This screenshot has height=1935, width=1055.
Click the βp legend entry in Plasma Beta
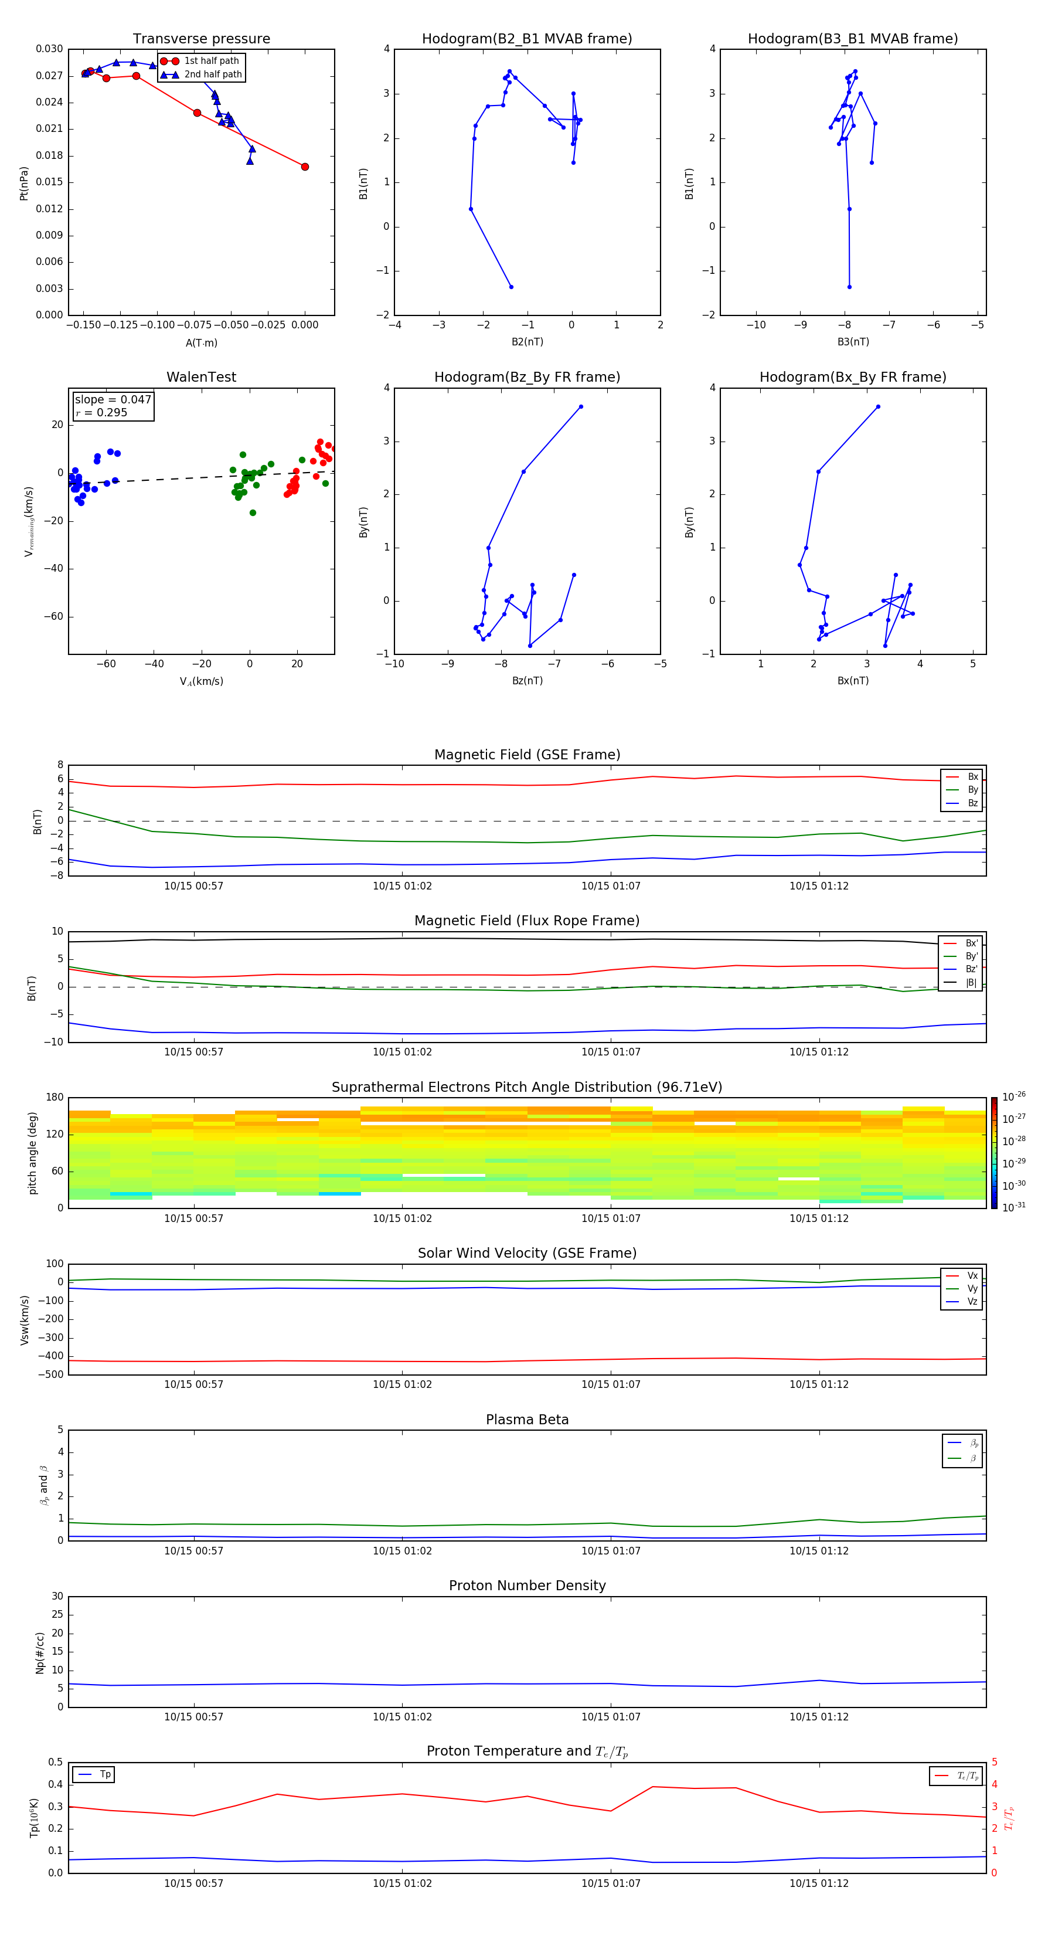pos(962,1443)
